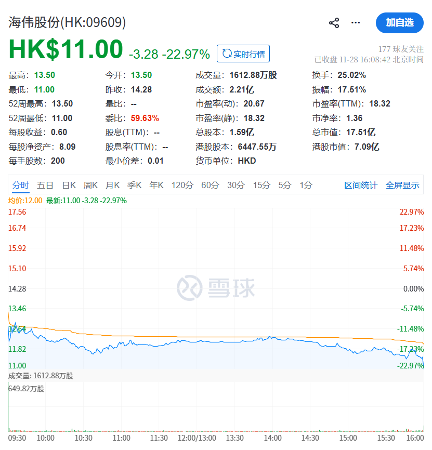
Task: Select the 周K chart tab
Action: click(91, 186)
